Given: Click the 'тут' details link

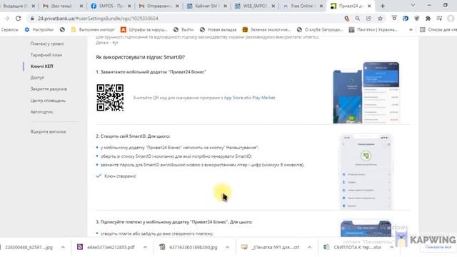Looking at the screenshot, I should [x=115, y=43].
